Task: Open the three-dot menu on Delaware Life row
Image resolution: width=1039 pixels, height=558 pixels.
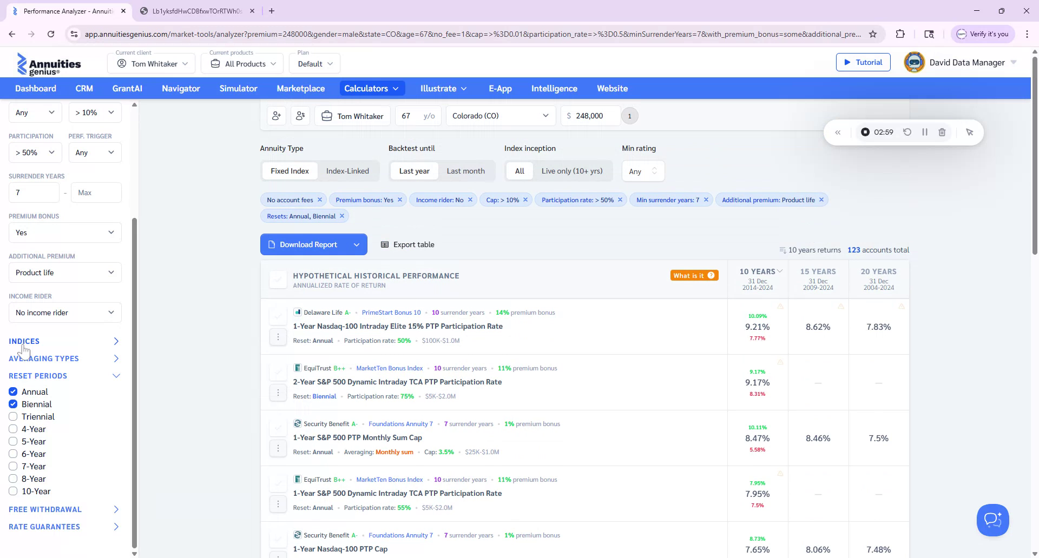Action: pos(278,336)
